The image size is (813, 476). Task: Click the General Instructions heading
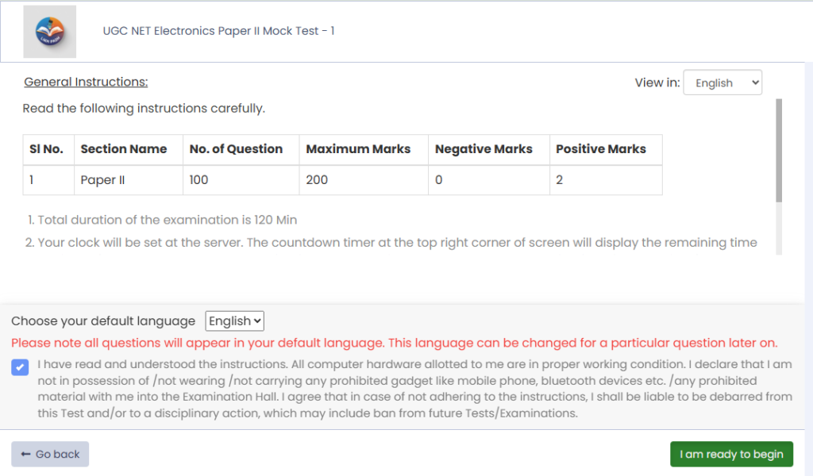(x=86, y=82)
